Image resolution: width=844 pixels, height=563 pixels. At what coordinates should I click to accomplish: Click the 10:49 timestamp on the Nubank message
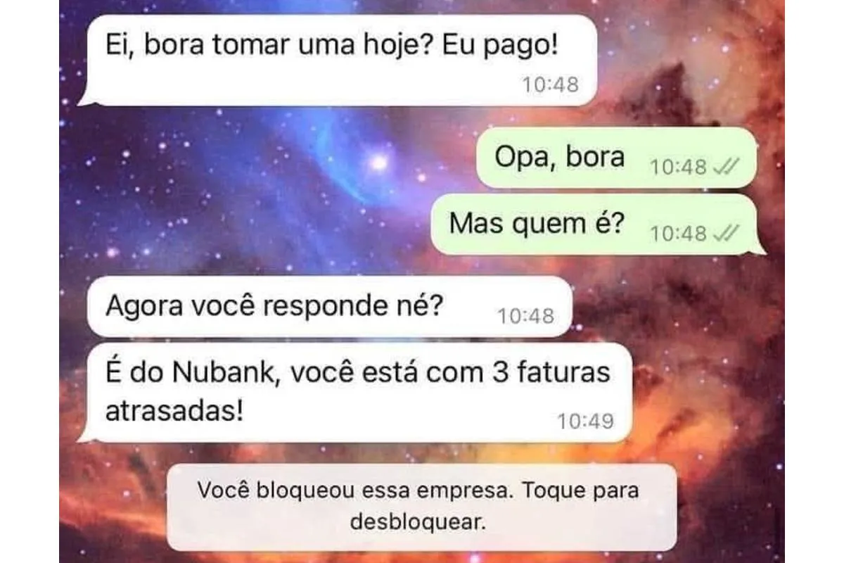click(x=585, y=421)
